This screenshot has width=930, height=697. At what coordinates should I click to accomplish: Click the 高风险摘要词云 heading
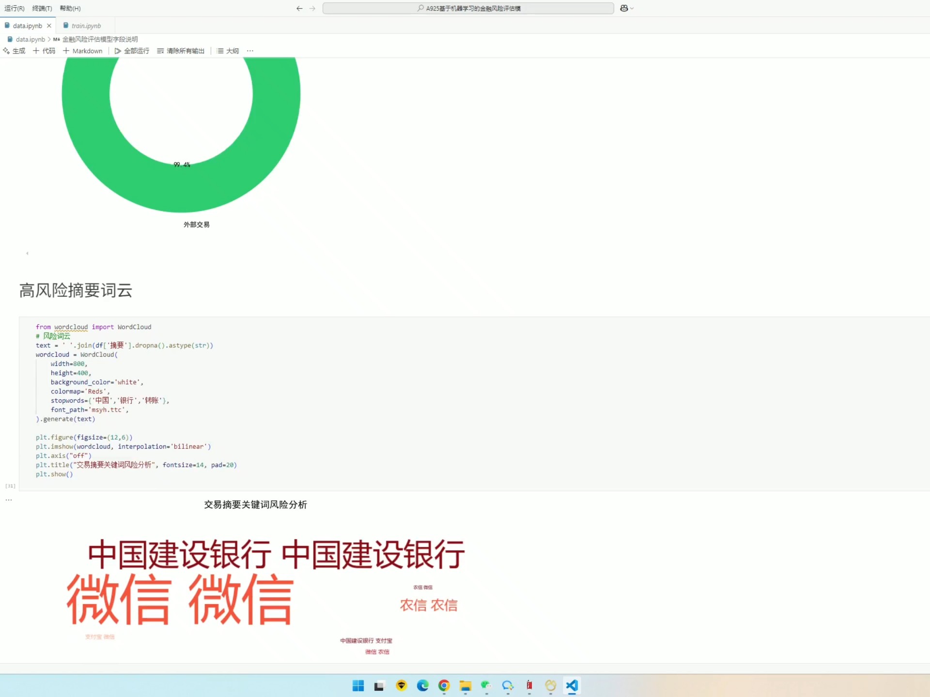76,290
